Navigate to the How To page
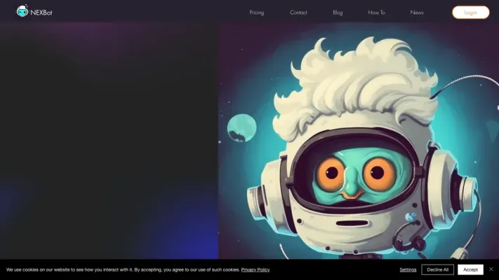Image resolution: width=499 pixels, height=280 pixels. (376, 13)
